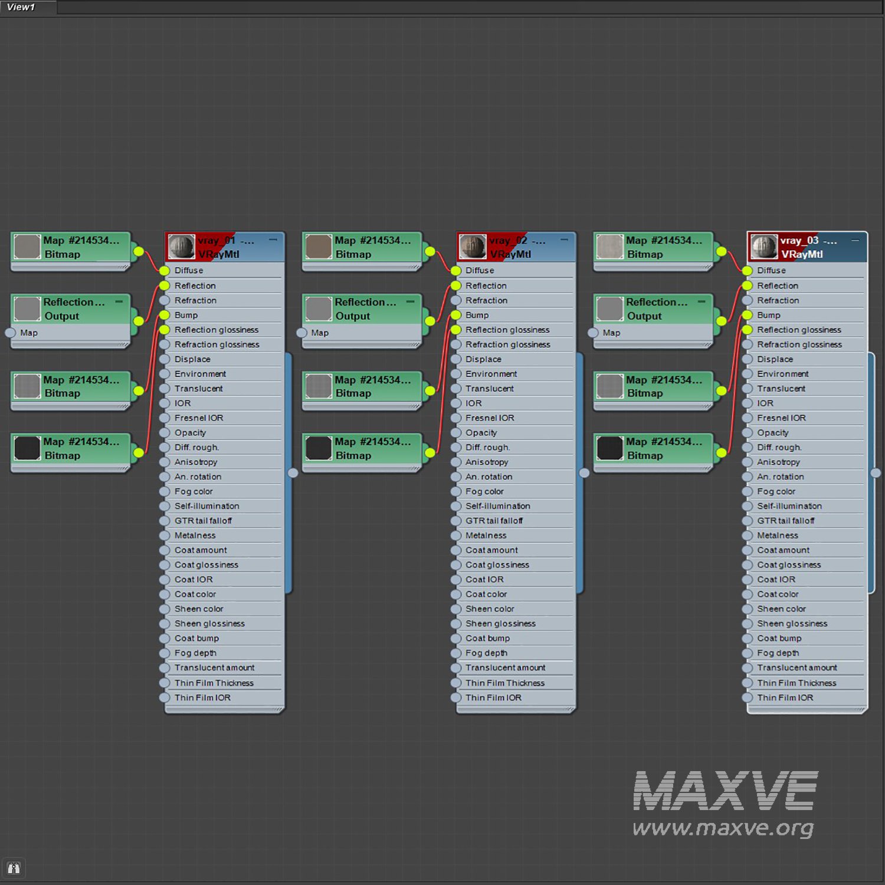
Task: Click the dark bitmap swatch left of vray_02
Action: click(x=319, y=448)
